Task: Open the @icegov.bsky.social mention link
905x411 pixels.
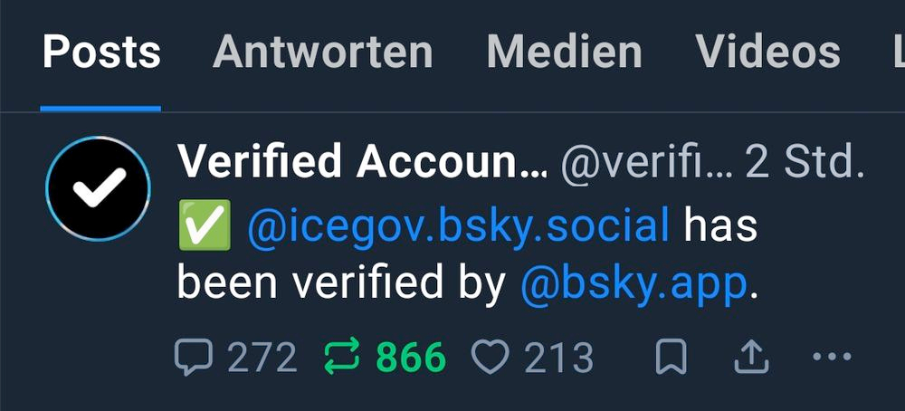Action: coord(458,226)
